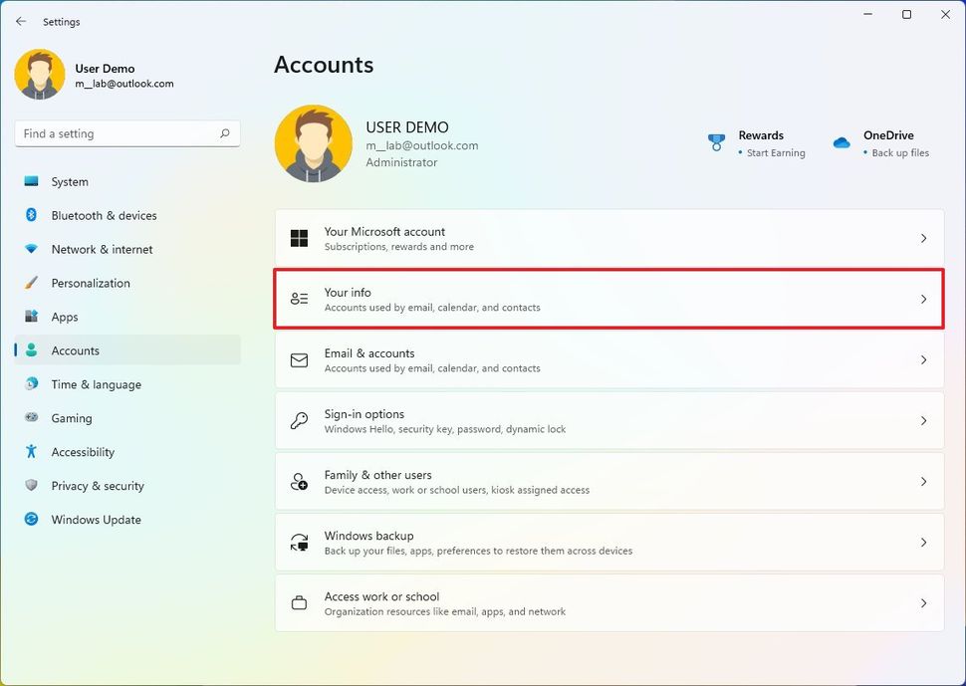Image resolution: width=966 pixels, height=686 pixels.
Task: Open Privacy & security settings
Action: 98,486
